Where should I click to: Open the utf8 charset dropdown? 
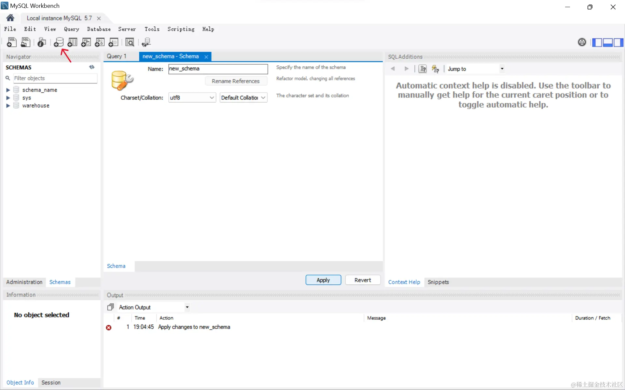pos(192,97)
